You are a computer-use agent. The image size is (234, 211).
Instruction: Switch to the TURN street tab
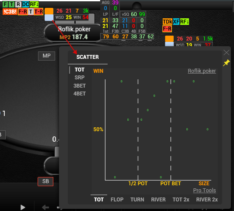[137, 200]
